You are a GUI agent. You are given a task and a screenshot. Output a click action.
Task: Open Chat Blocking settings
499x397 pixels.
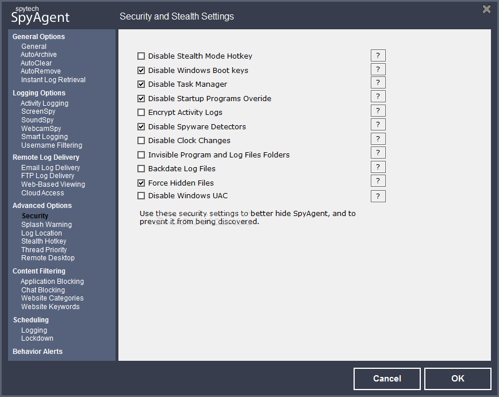point(43,290)
